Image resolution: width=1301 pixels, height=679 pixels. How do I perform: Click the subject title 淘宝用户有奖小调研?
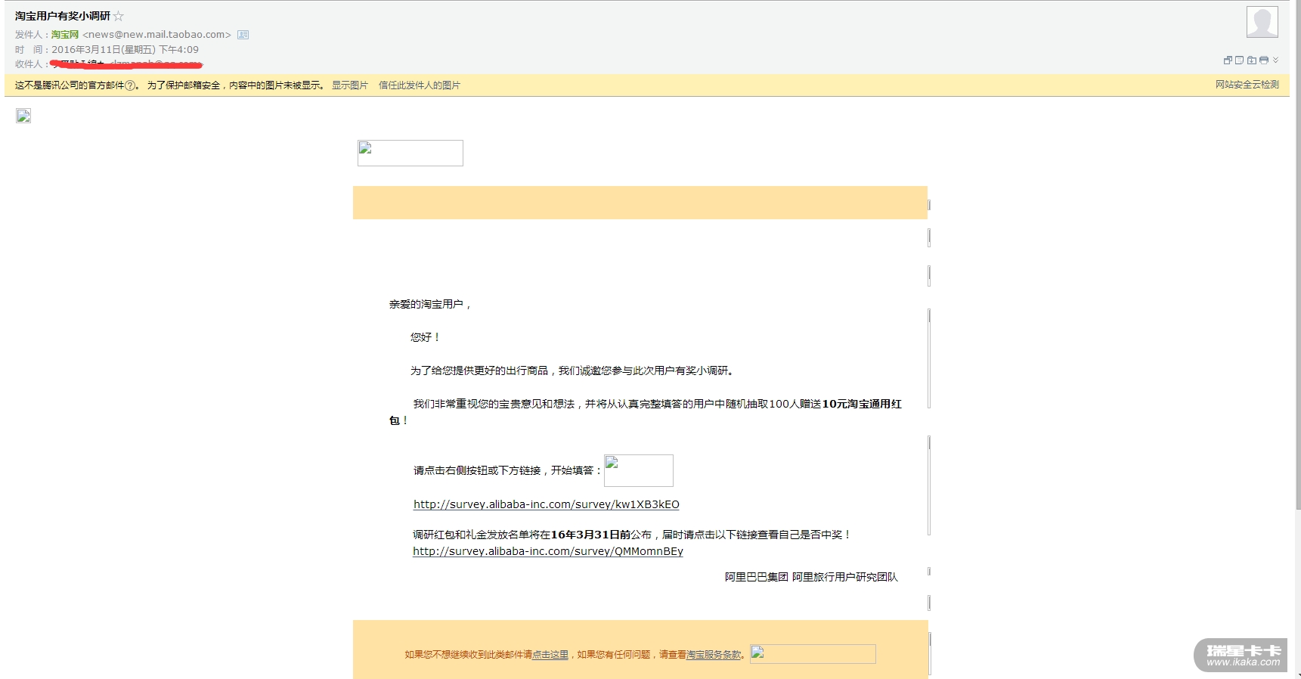coord(63,16)
